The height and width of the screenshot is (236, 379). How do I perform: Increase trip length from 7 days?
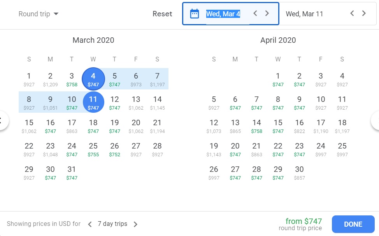[x=135, y=224]
